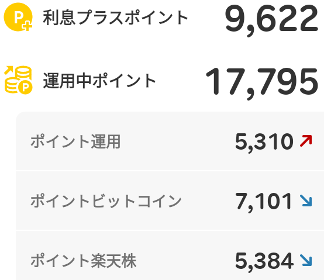Click the 7,101 bitcoin point value
This screenshot has width=324, height=280.
[x=264, y=202]
